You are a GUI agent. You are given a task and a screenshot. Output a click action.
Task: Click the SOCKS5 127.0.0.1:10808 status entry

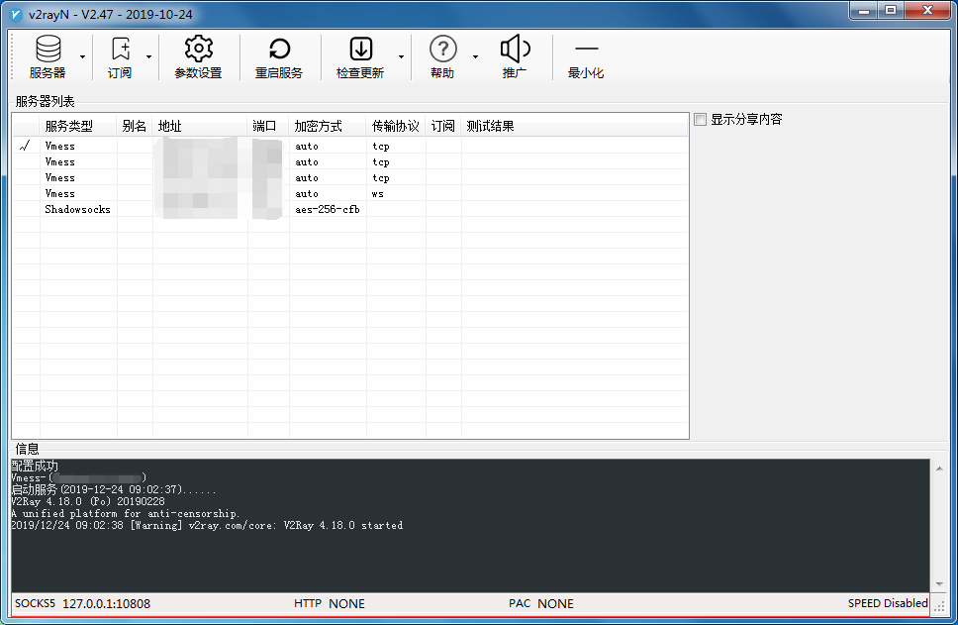(x=82, y=603)
